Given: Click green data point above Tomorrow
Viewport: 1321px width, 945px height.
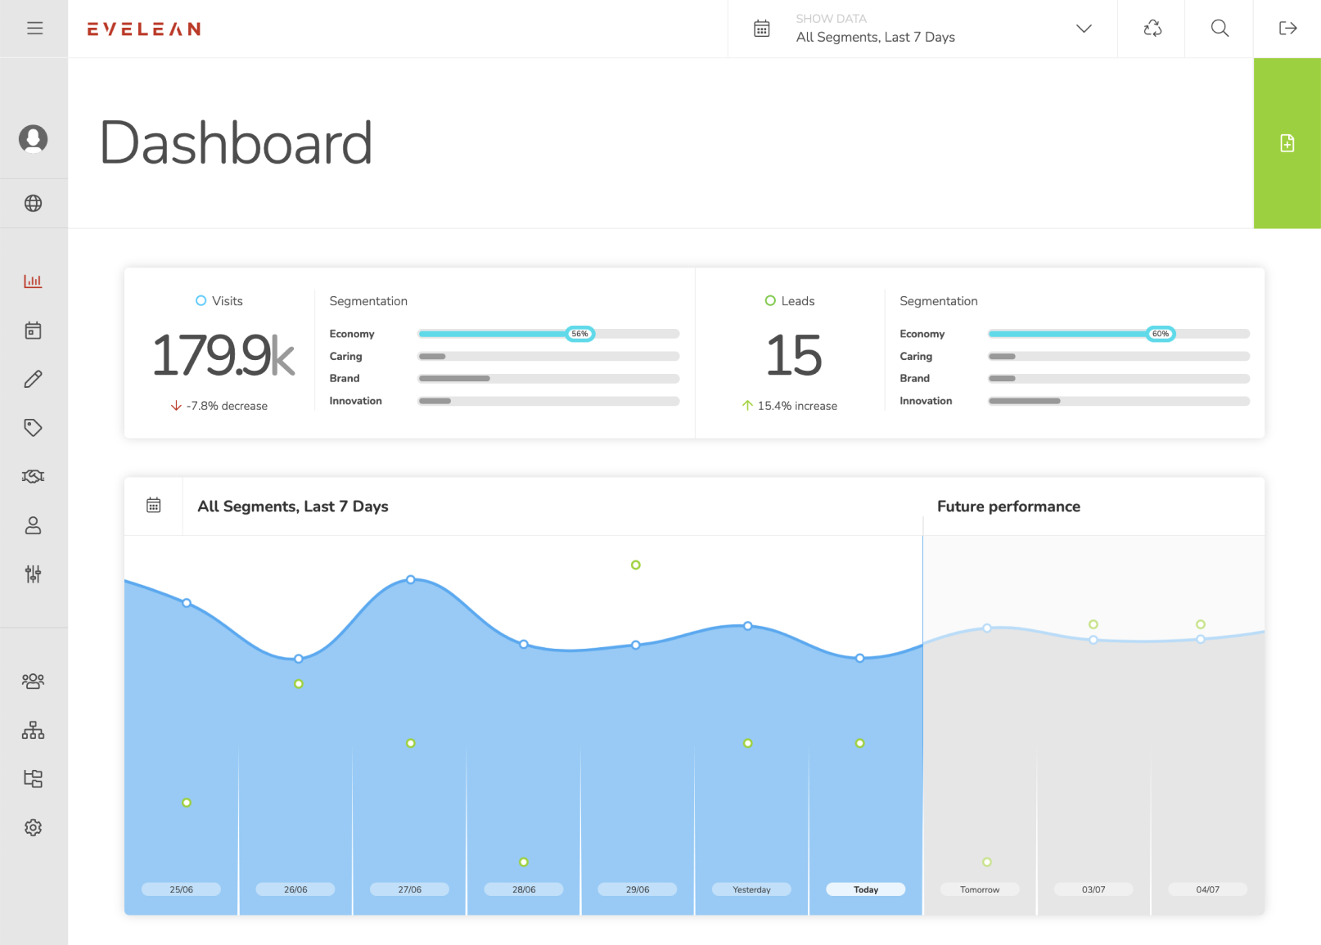Looking at the screenshot, I should coord(987,862).
